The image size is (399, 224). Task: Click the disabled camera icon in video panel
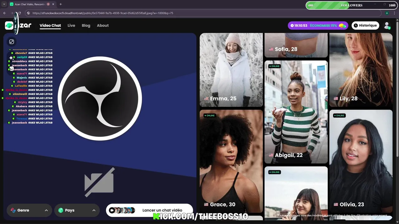click(x=100, y=182)
